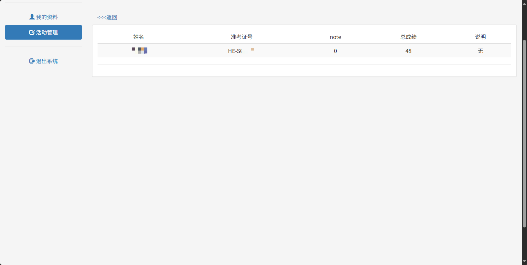Click the user icon beside 我的资料
This screenshot has height=265, width=527.
pos(32,17)
